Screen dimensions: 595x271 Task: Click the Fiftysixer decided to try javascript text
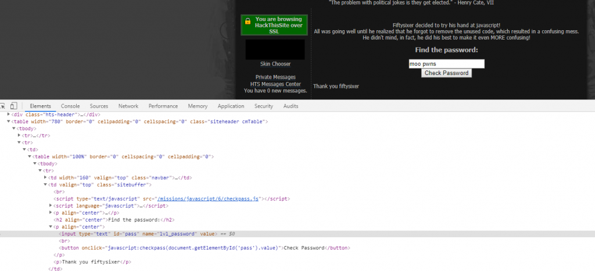(x=447, y=26)
